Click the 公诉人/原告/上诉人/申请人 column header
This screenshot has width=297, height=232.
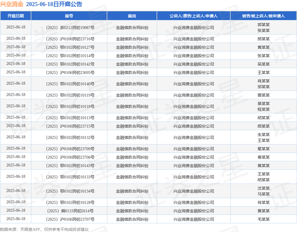193,16
